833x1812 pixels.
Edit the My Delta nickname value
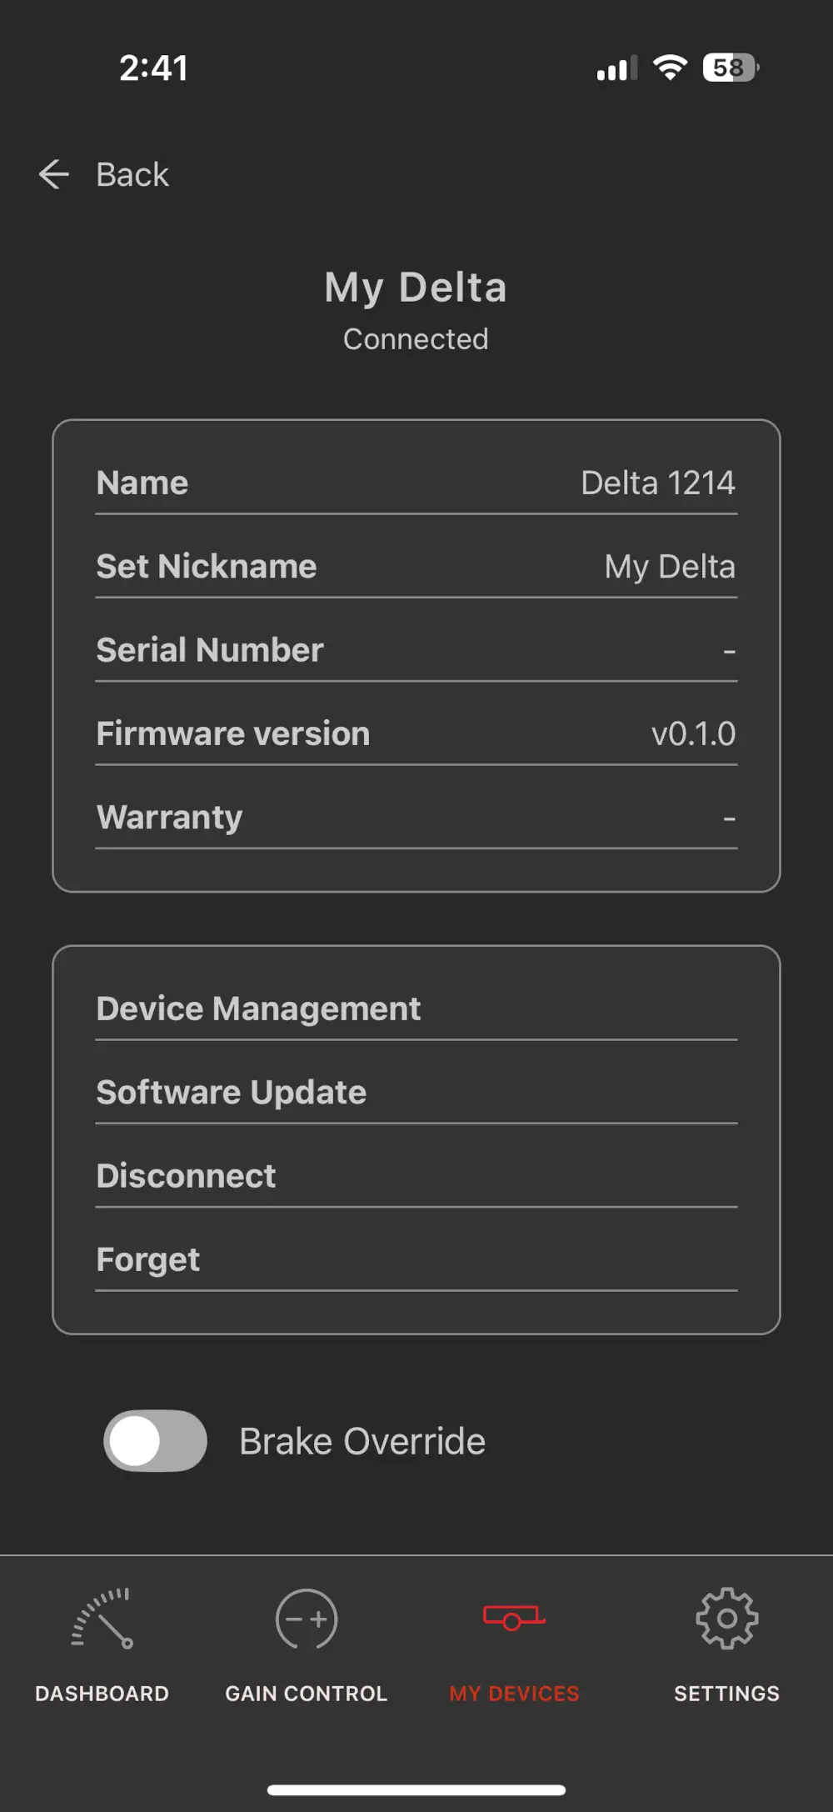670,567
